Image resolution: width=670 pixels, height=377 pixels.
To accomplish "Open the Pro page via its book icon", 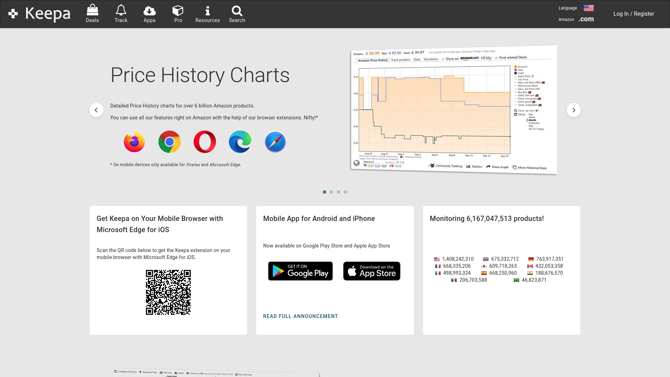I will coord(178,13).
